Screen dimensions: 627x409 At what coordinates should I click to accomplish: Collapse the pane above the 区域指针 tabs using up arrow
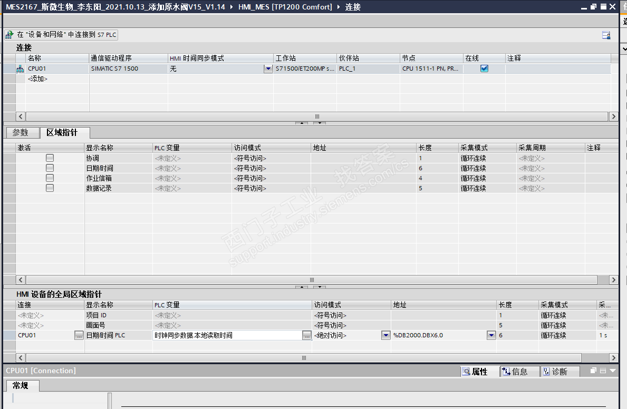coord(302,123)
